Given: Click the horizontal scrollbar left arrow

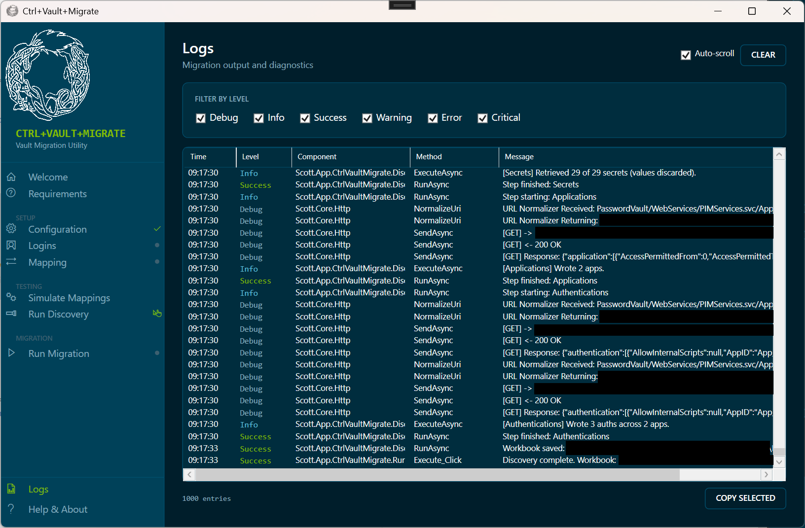Looking at the screenshot, I should point(189,474).
